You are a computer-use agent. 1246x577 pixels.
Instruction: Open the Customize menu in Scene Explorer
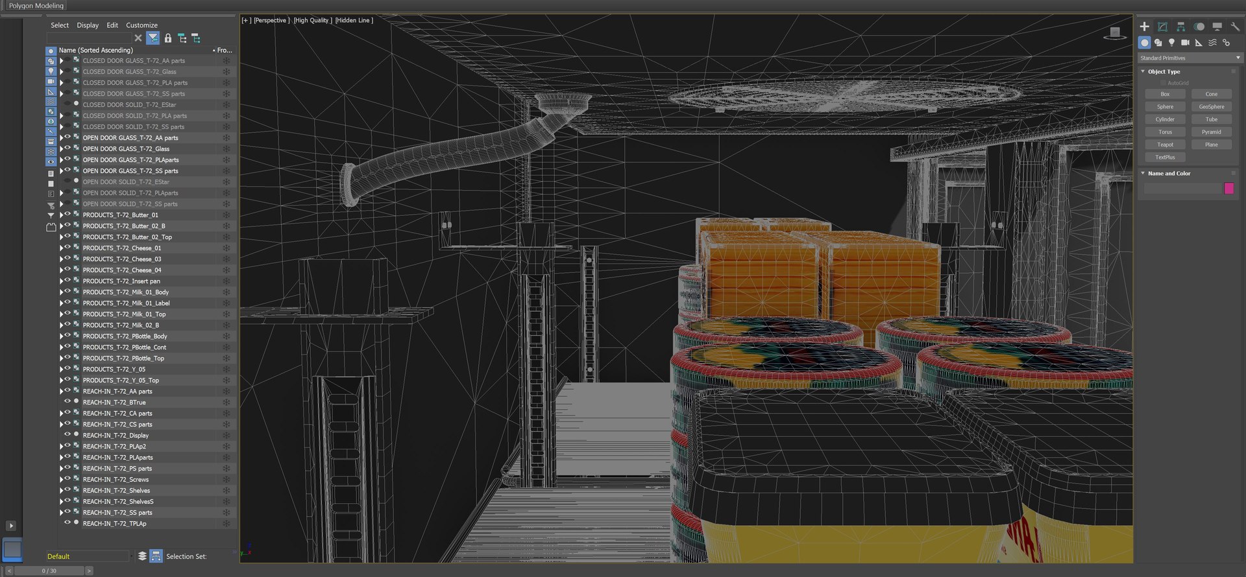click(x=141, y=25)
